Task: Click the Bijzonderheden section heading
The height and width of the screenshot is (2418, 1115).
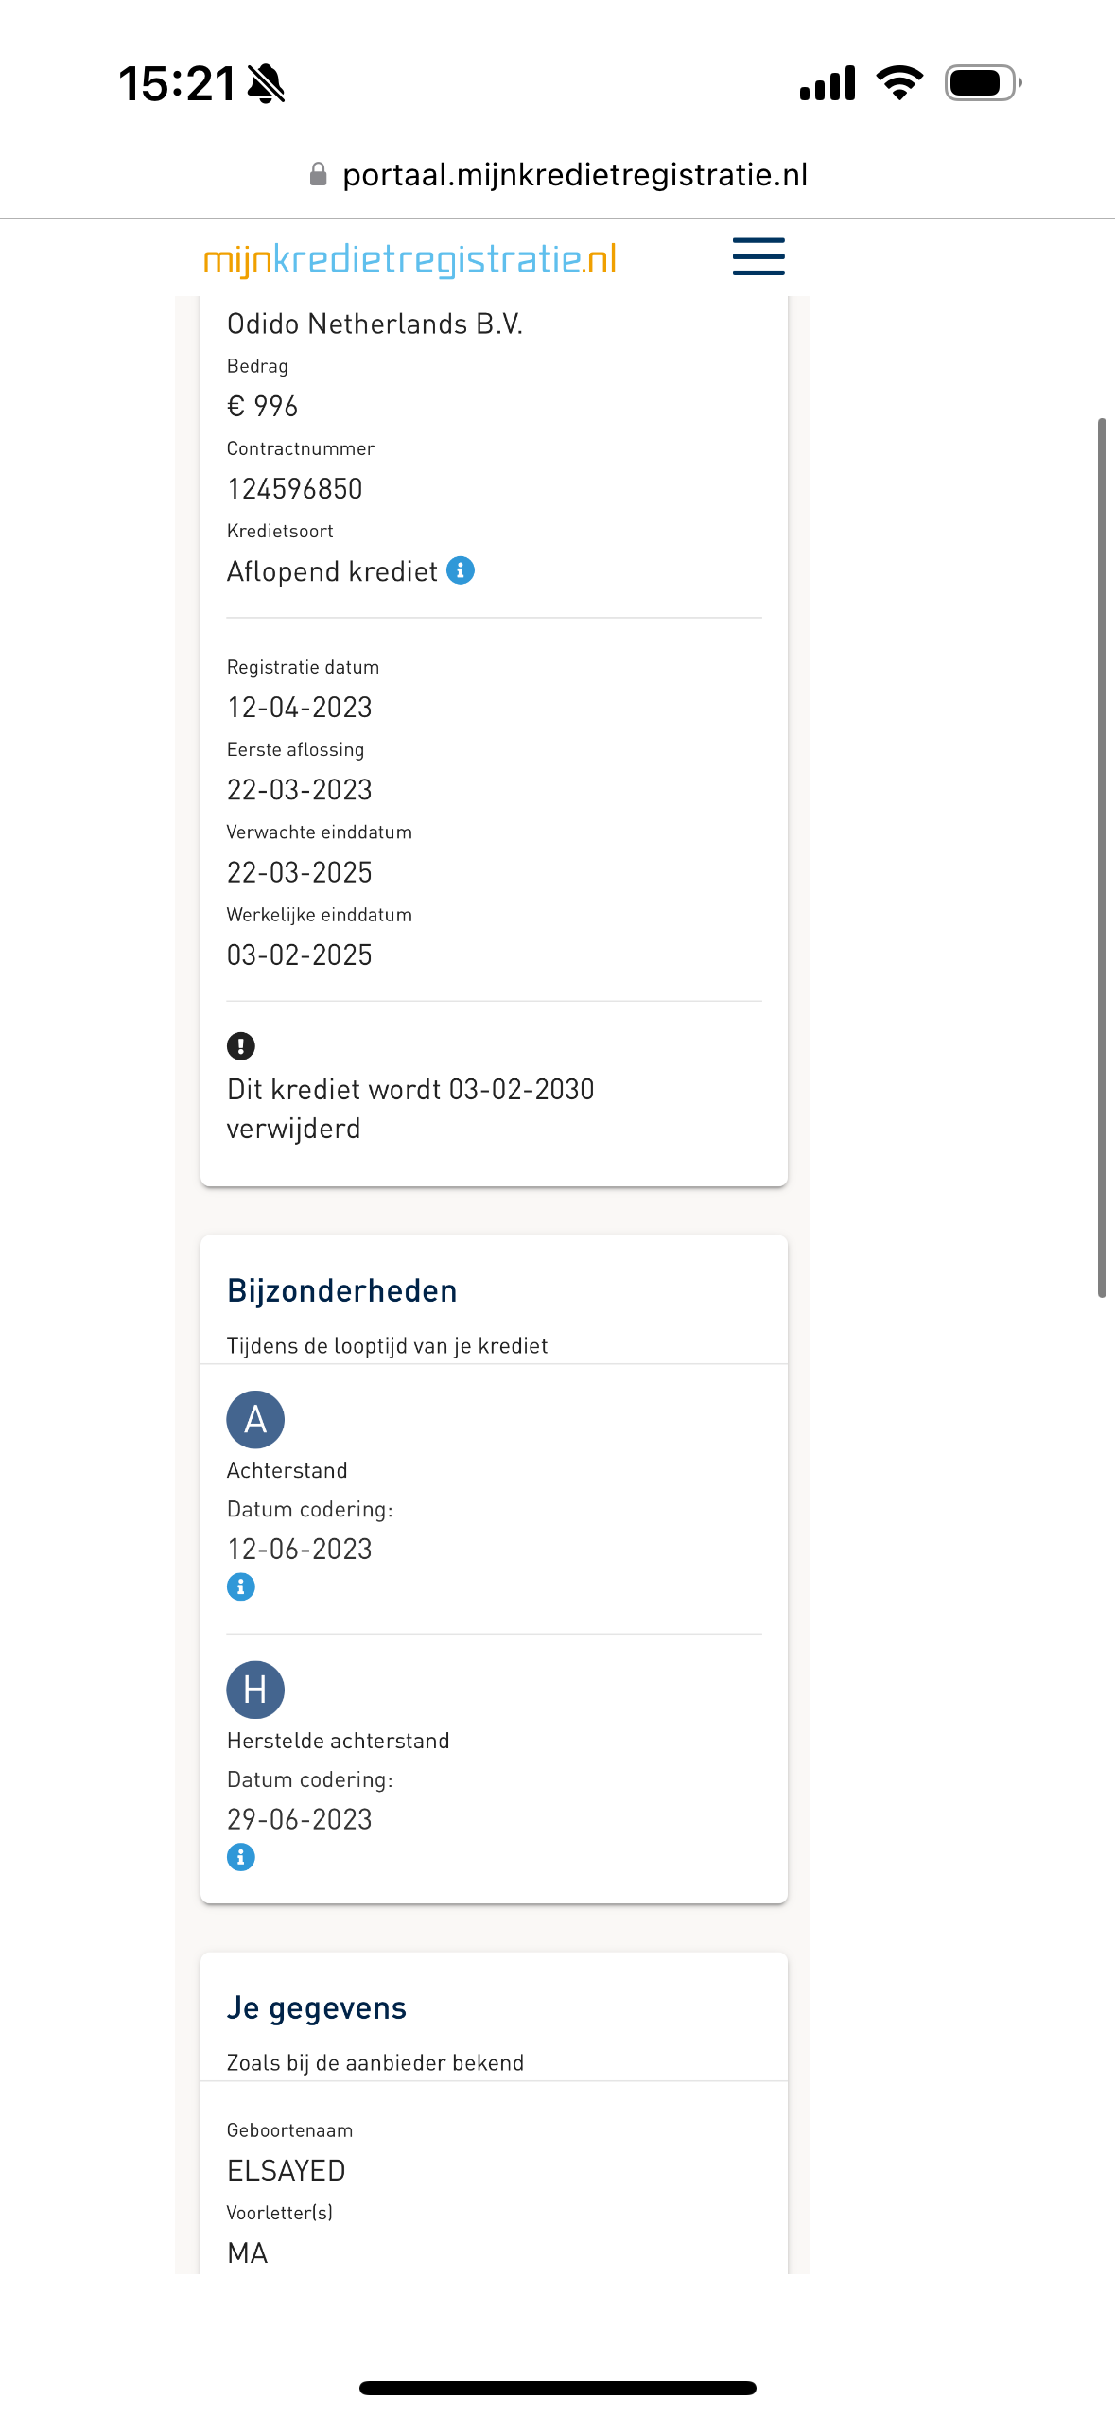Action: click(342, 1290)
